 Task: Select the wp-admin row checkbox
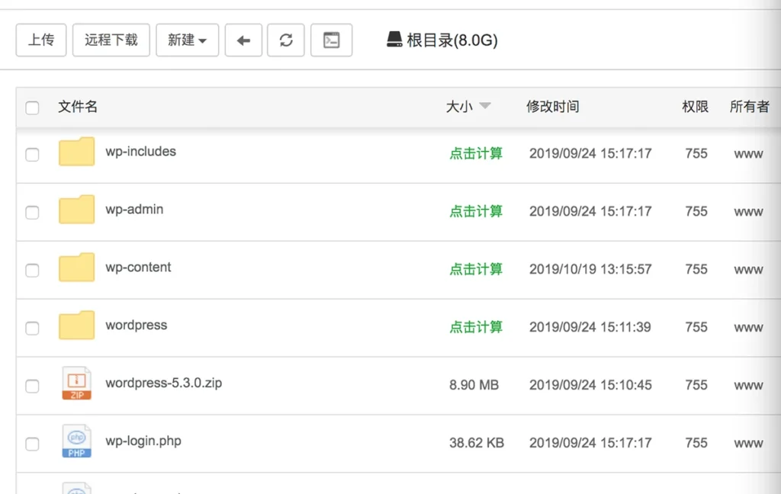coord(32,212)
